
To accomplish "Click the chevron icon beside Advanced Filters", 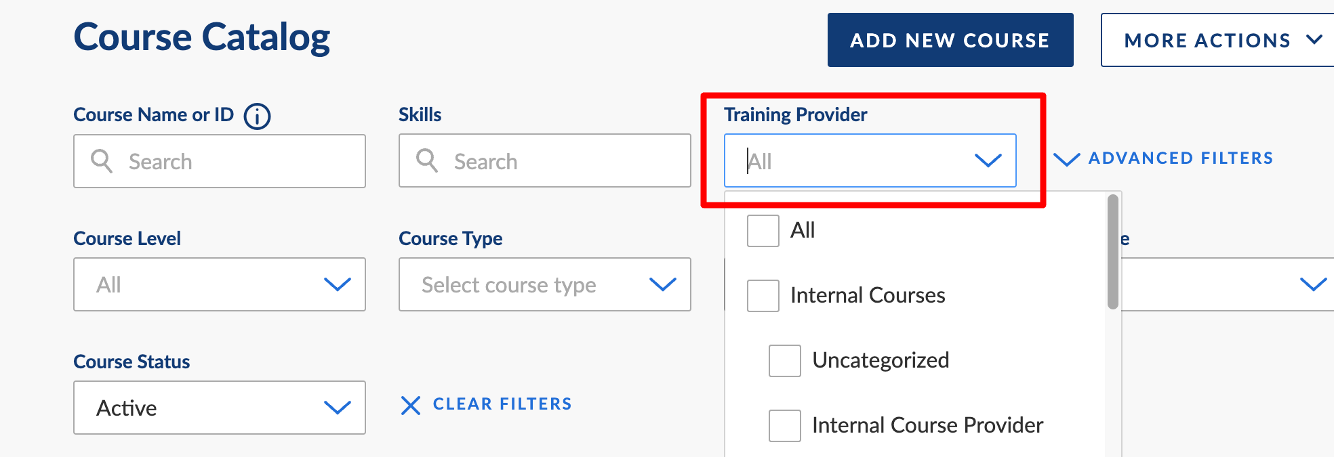I will pyautogui.click(x=1067, y=159).
